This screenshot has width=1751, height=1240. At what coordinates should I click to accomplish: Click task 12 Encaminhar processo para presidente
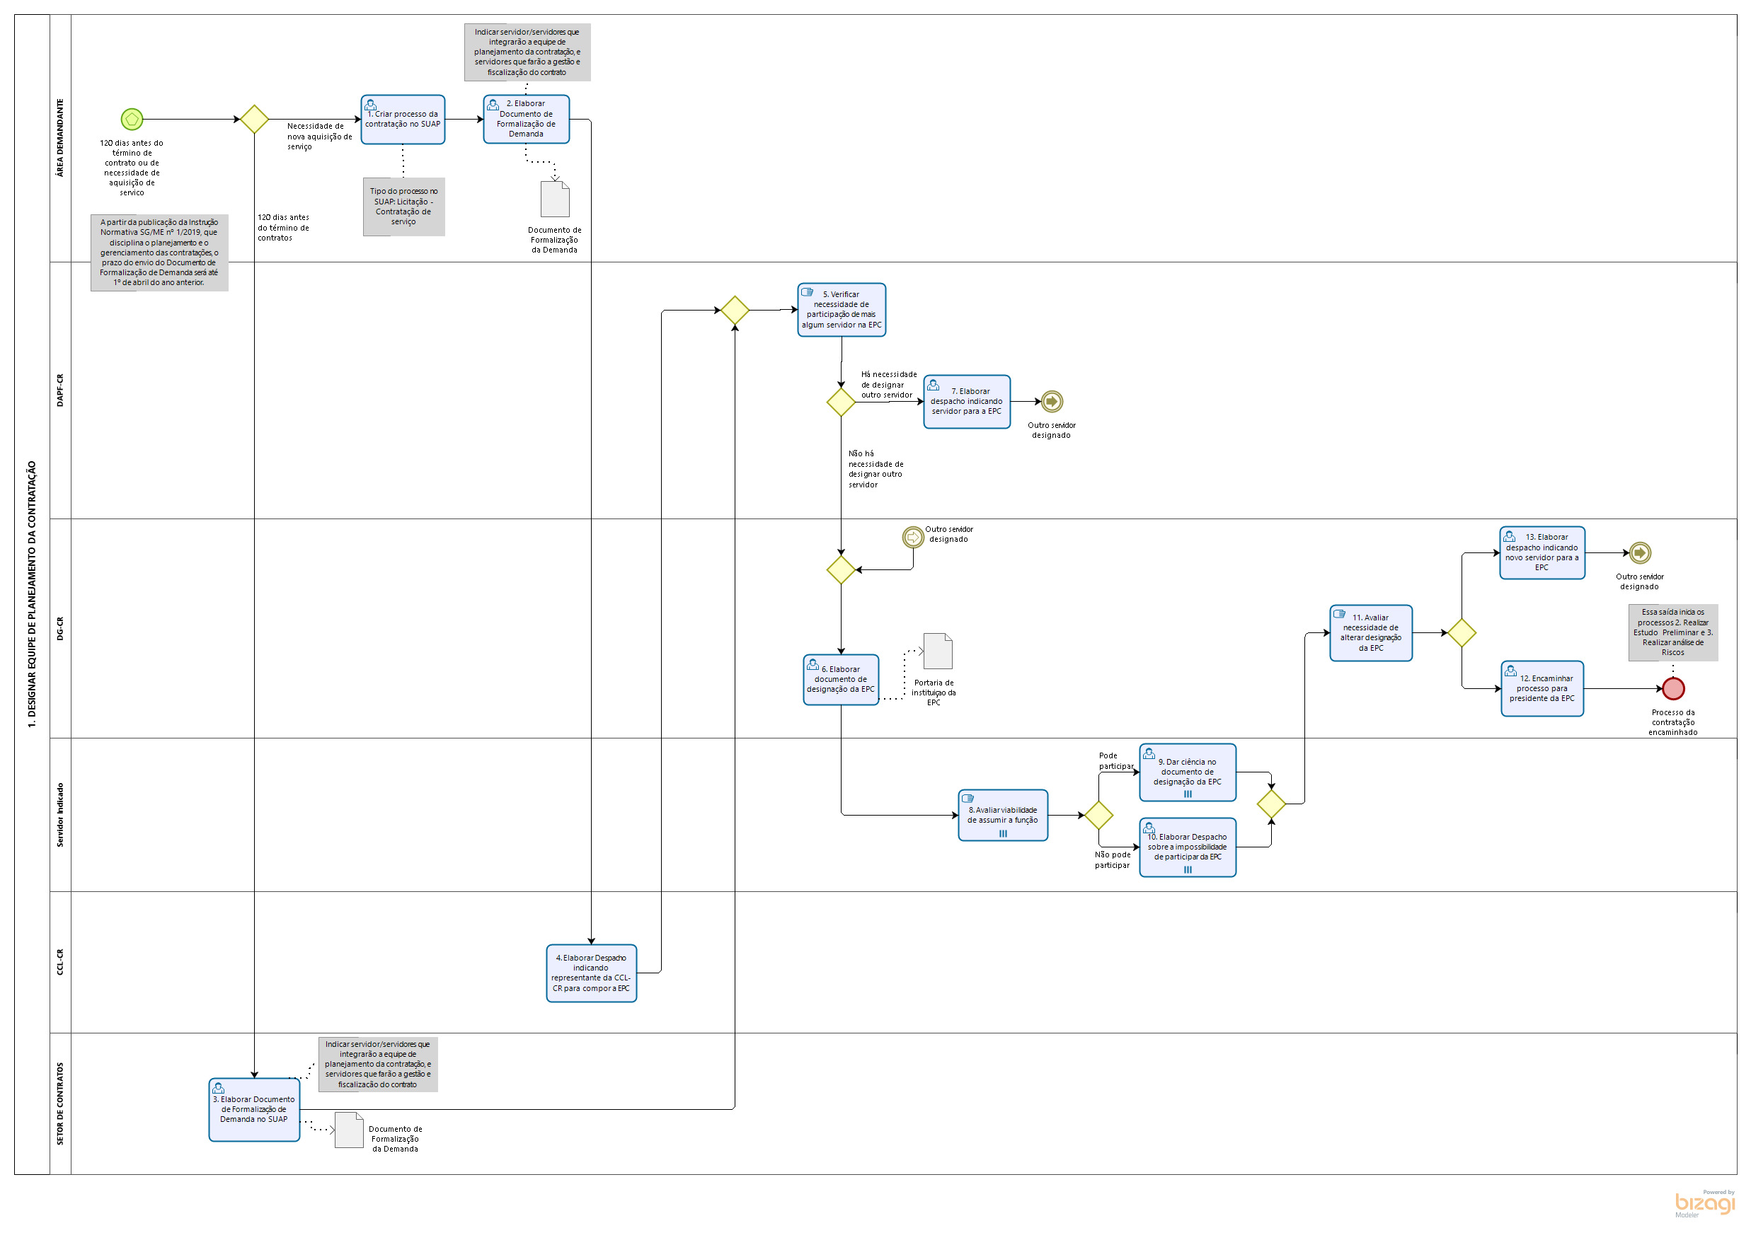click(1541, 689)
